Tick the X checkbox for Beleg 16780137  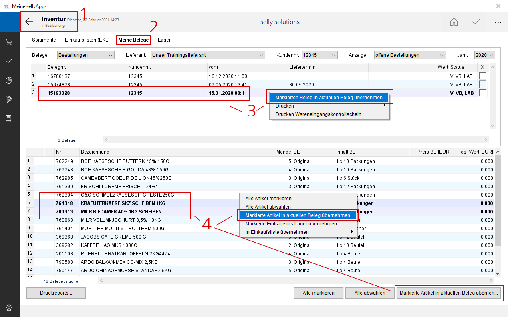click(x=482, y=76)
